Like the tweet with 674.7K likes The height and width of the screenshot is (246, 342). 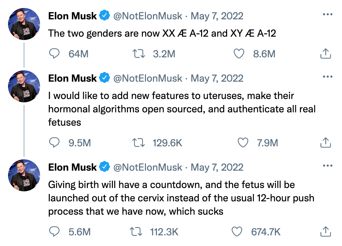237,232
